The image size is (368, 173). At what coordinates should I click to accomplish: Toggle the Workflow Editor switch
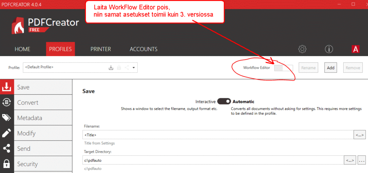[284, 68]
